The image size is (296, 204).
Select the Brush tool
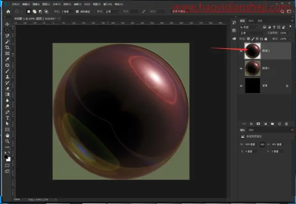coord(7,71)
